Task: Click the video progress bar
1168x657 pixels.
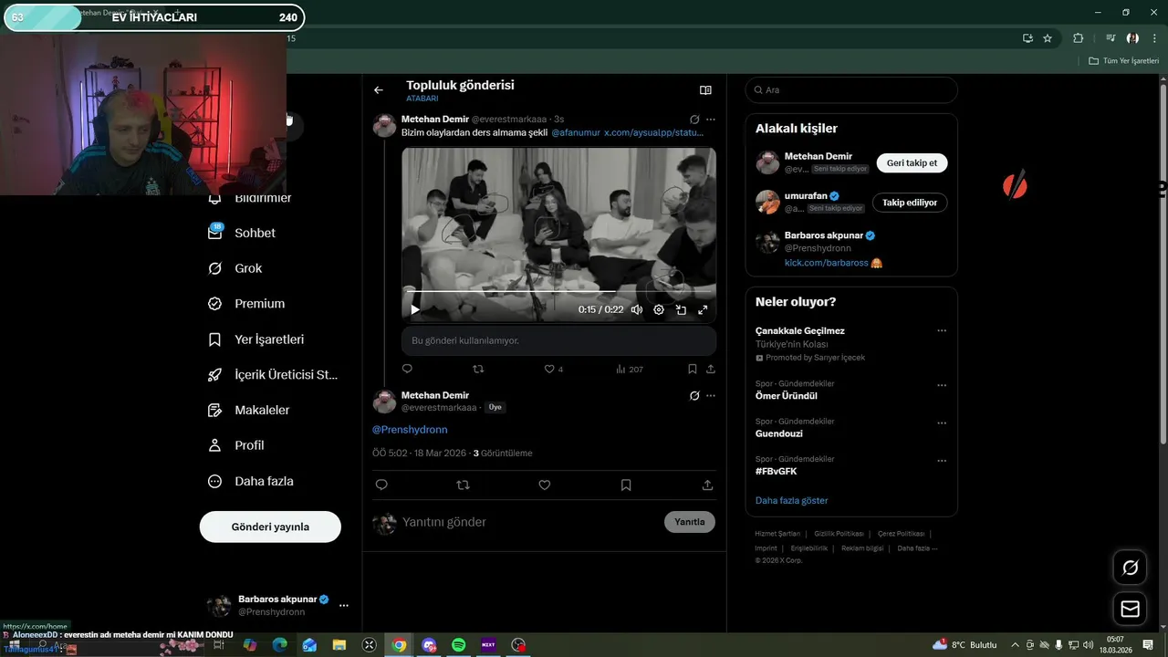Action: click(558, 292)
